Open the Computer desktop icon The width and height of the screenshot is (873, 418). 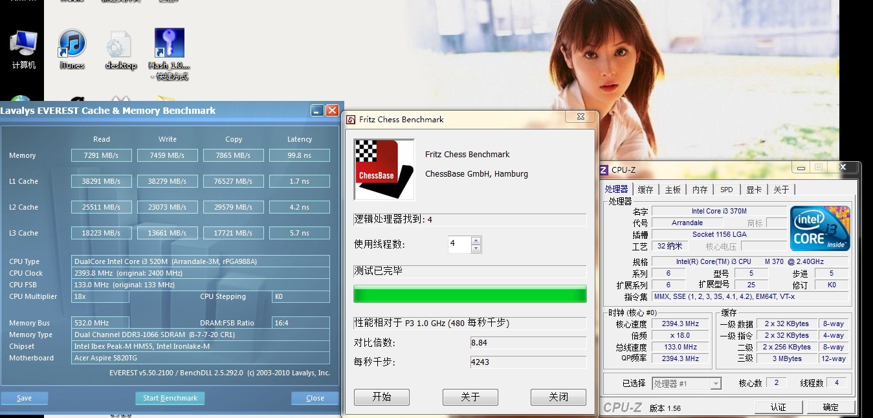pyautogui.click(x=24, y=49)
